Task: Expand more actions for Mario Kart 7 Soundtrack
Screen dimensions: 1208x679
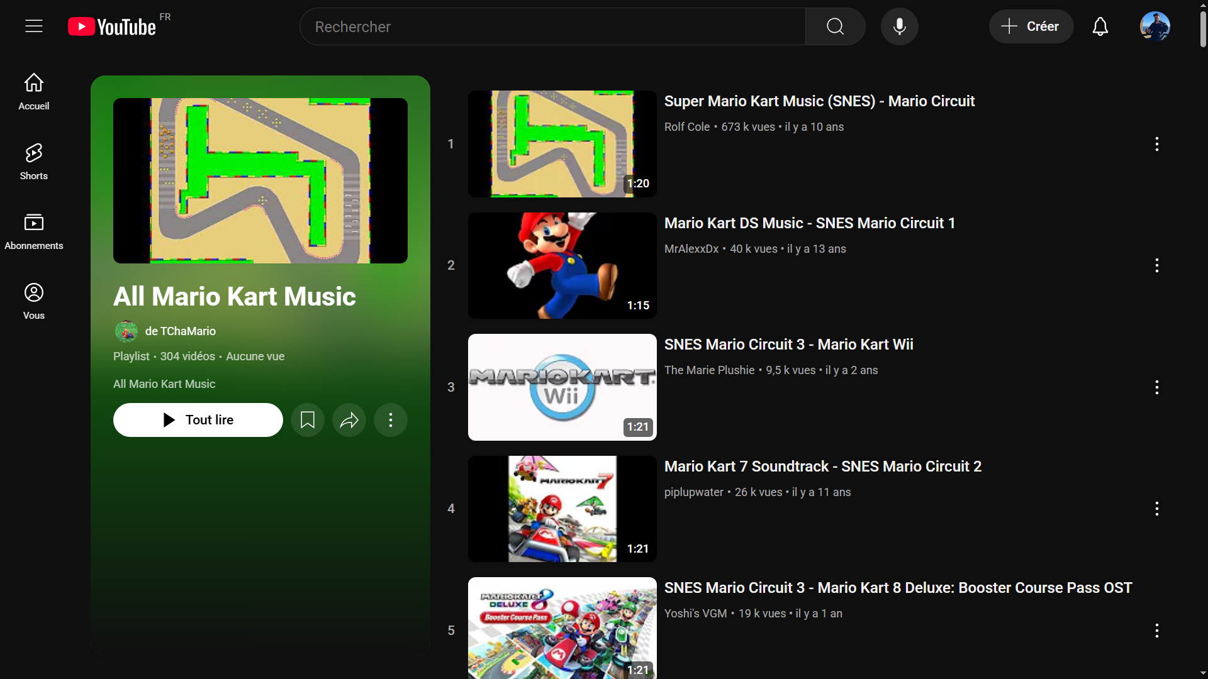Action: 1156,509
